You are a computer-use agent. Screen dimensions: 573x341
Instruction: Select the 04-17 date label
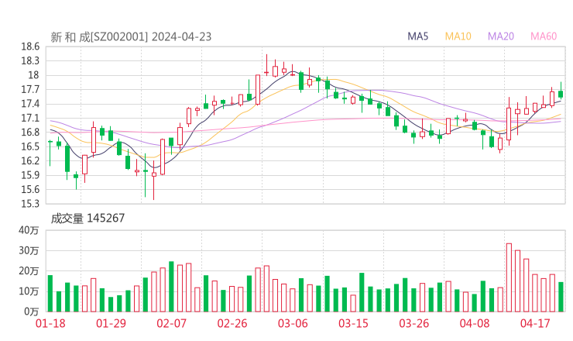point(535,323)
